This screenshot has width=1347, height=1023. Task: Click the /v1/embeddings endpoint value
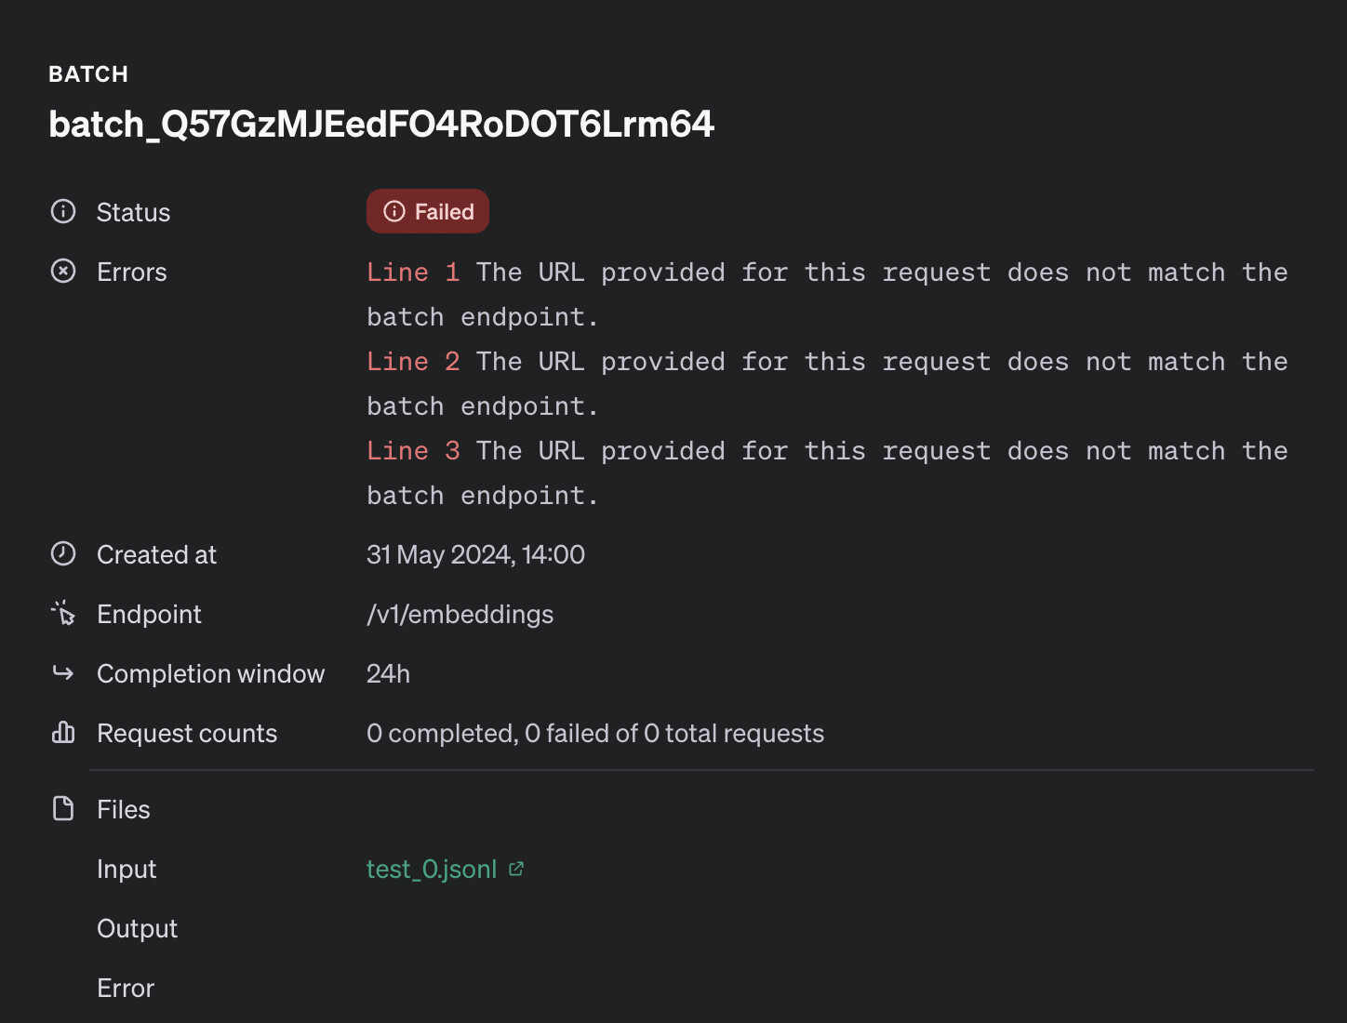[x=460, y=614]
